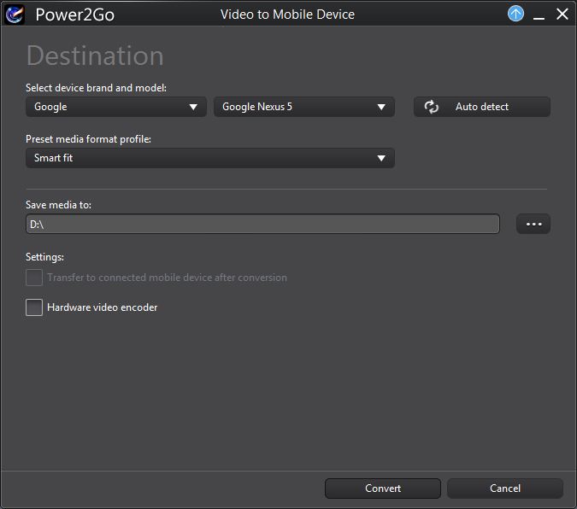Click the Transfer to connected mobile device label
The height and width of the screenshot is (509, 577).
167,278
